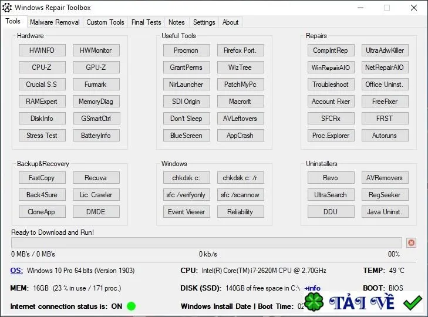Open NetRepairAIO
The width and height of the screenshot is (428, 317).
coord(385,67)
